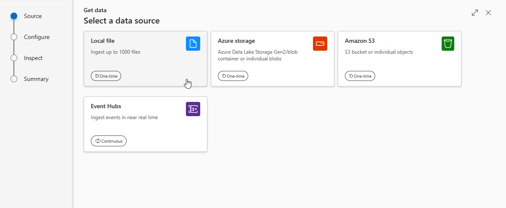Select the Local file card title
Viewport: 506px width, 208px height.
pos(103,41)
